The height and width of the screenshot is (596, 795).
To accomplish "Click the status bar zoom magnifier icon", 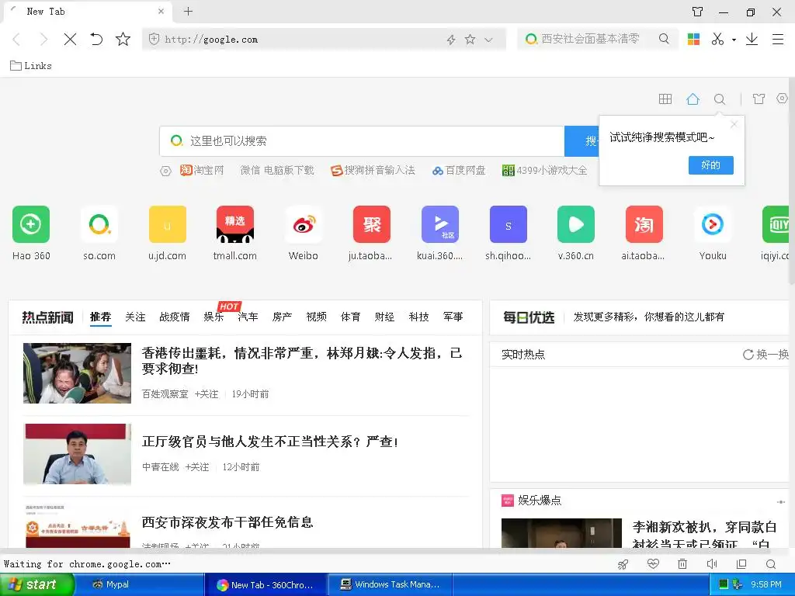I will coord(771,564).
